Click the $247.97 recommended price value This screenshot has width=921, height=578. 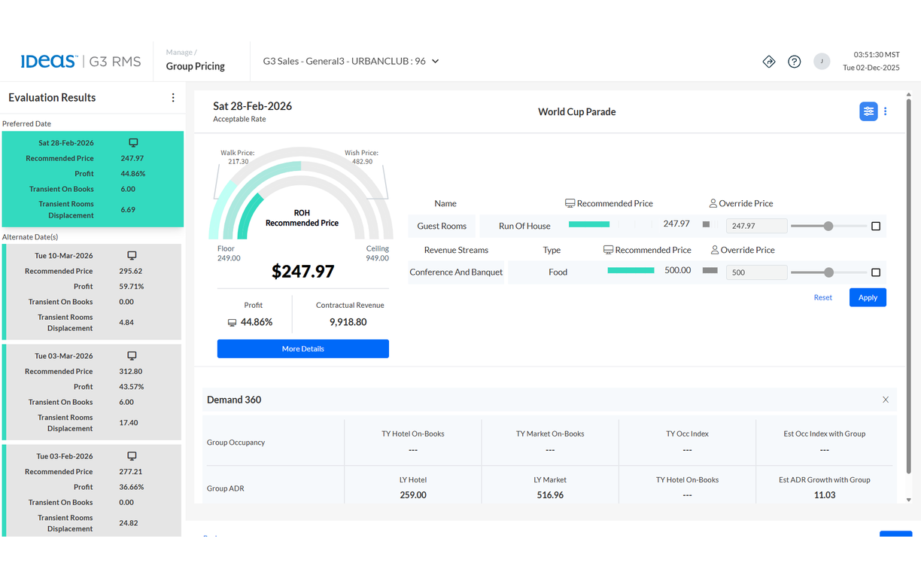point(303,271)
